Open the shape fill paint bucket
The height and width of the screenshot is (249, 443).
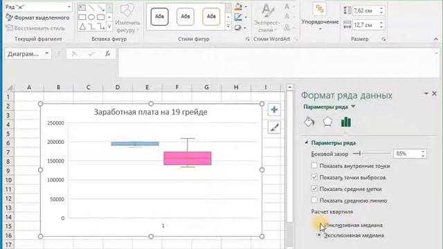coord(238,7)
